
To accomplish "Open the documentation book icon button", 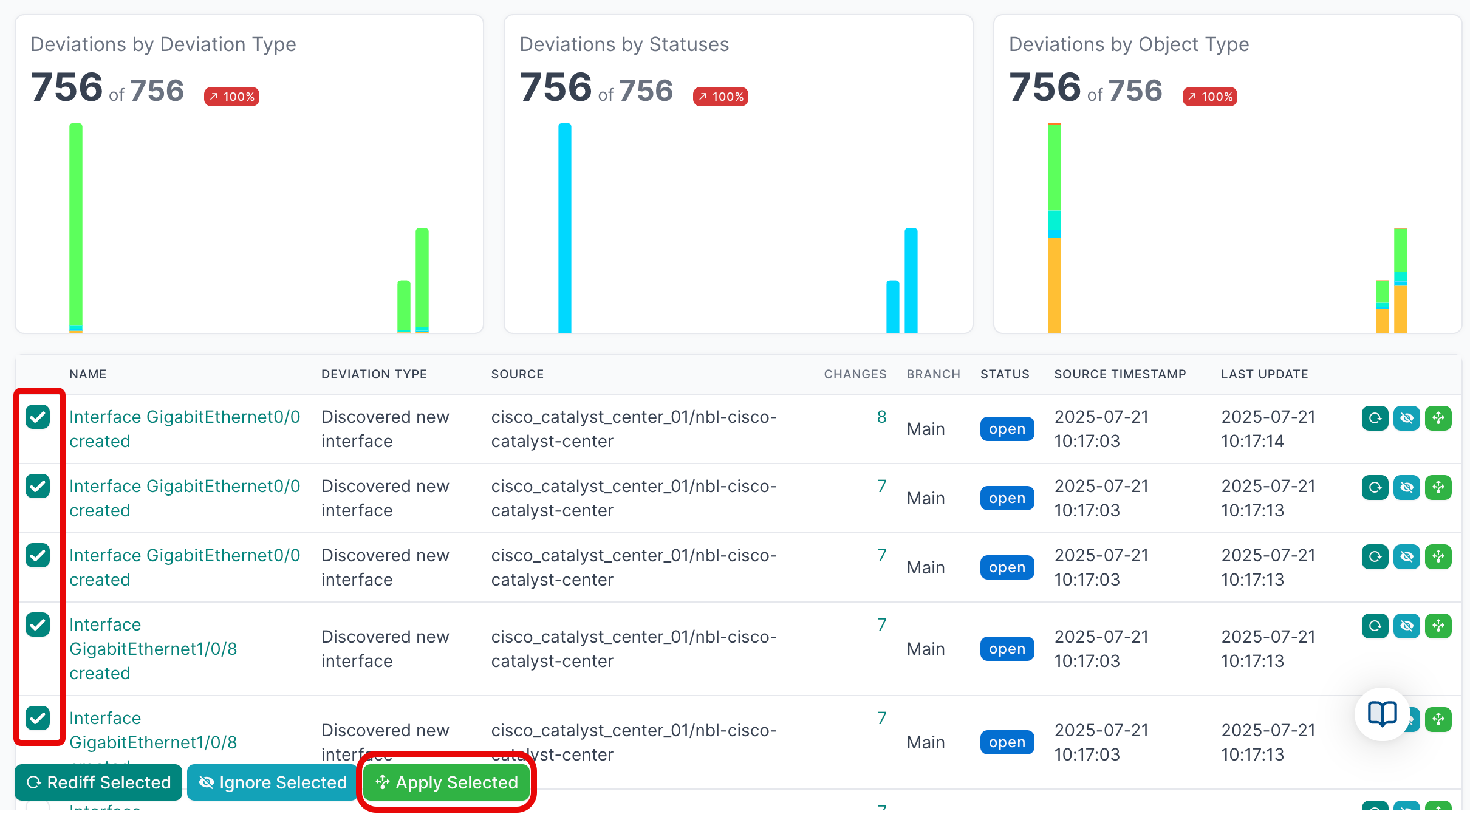I will [x=1382, y=714].
